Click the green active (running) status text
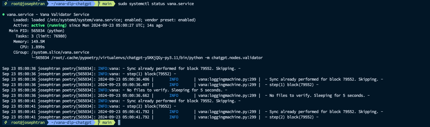 pos(49,25)
